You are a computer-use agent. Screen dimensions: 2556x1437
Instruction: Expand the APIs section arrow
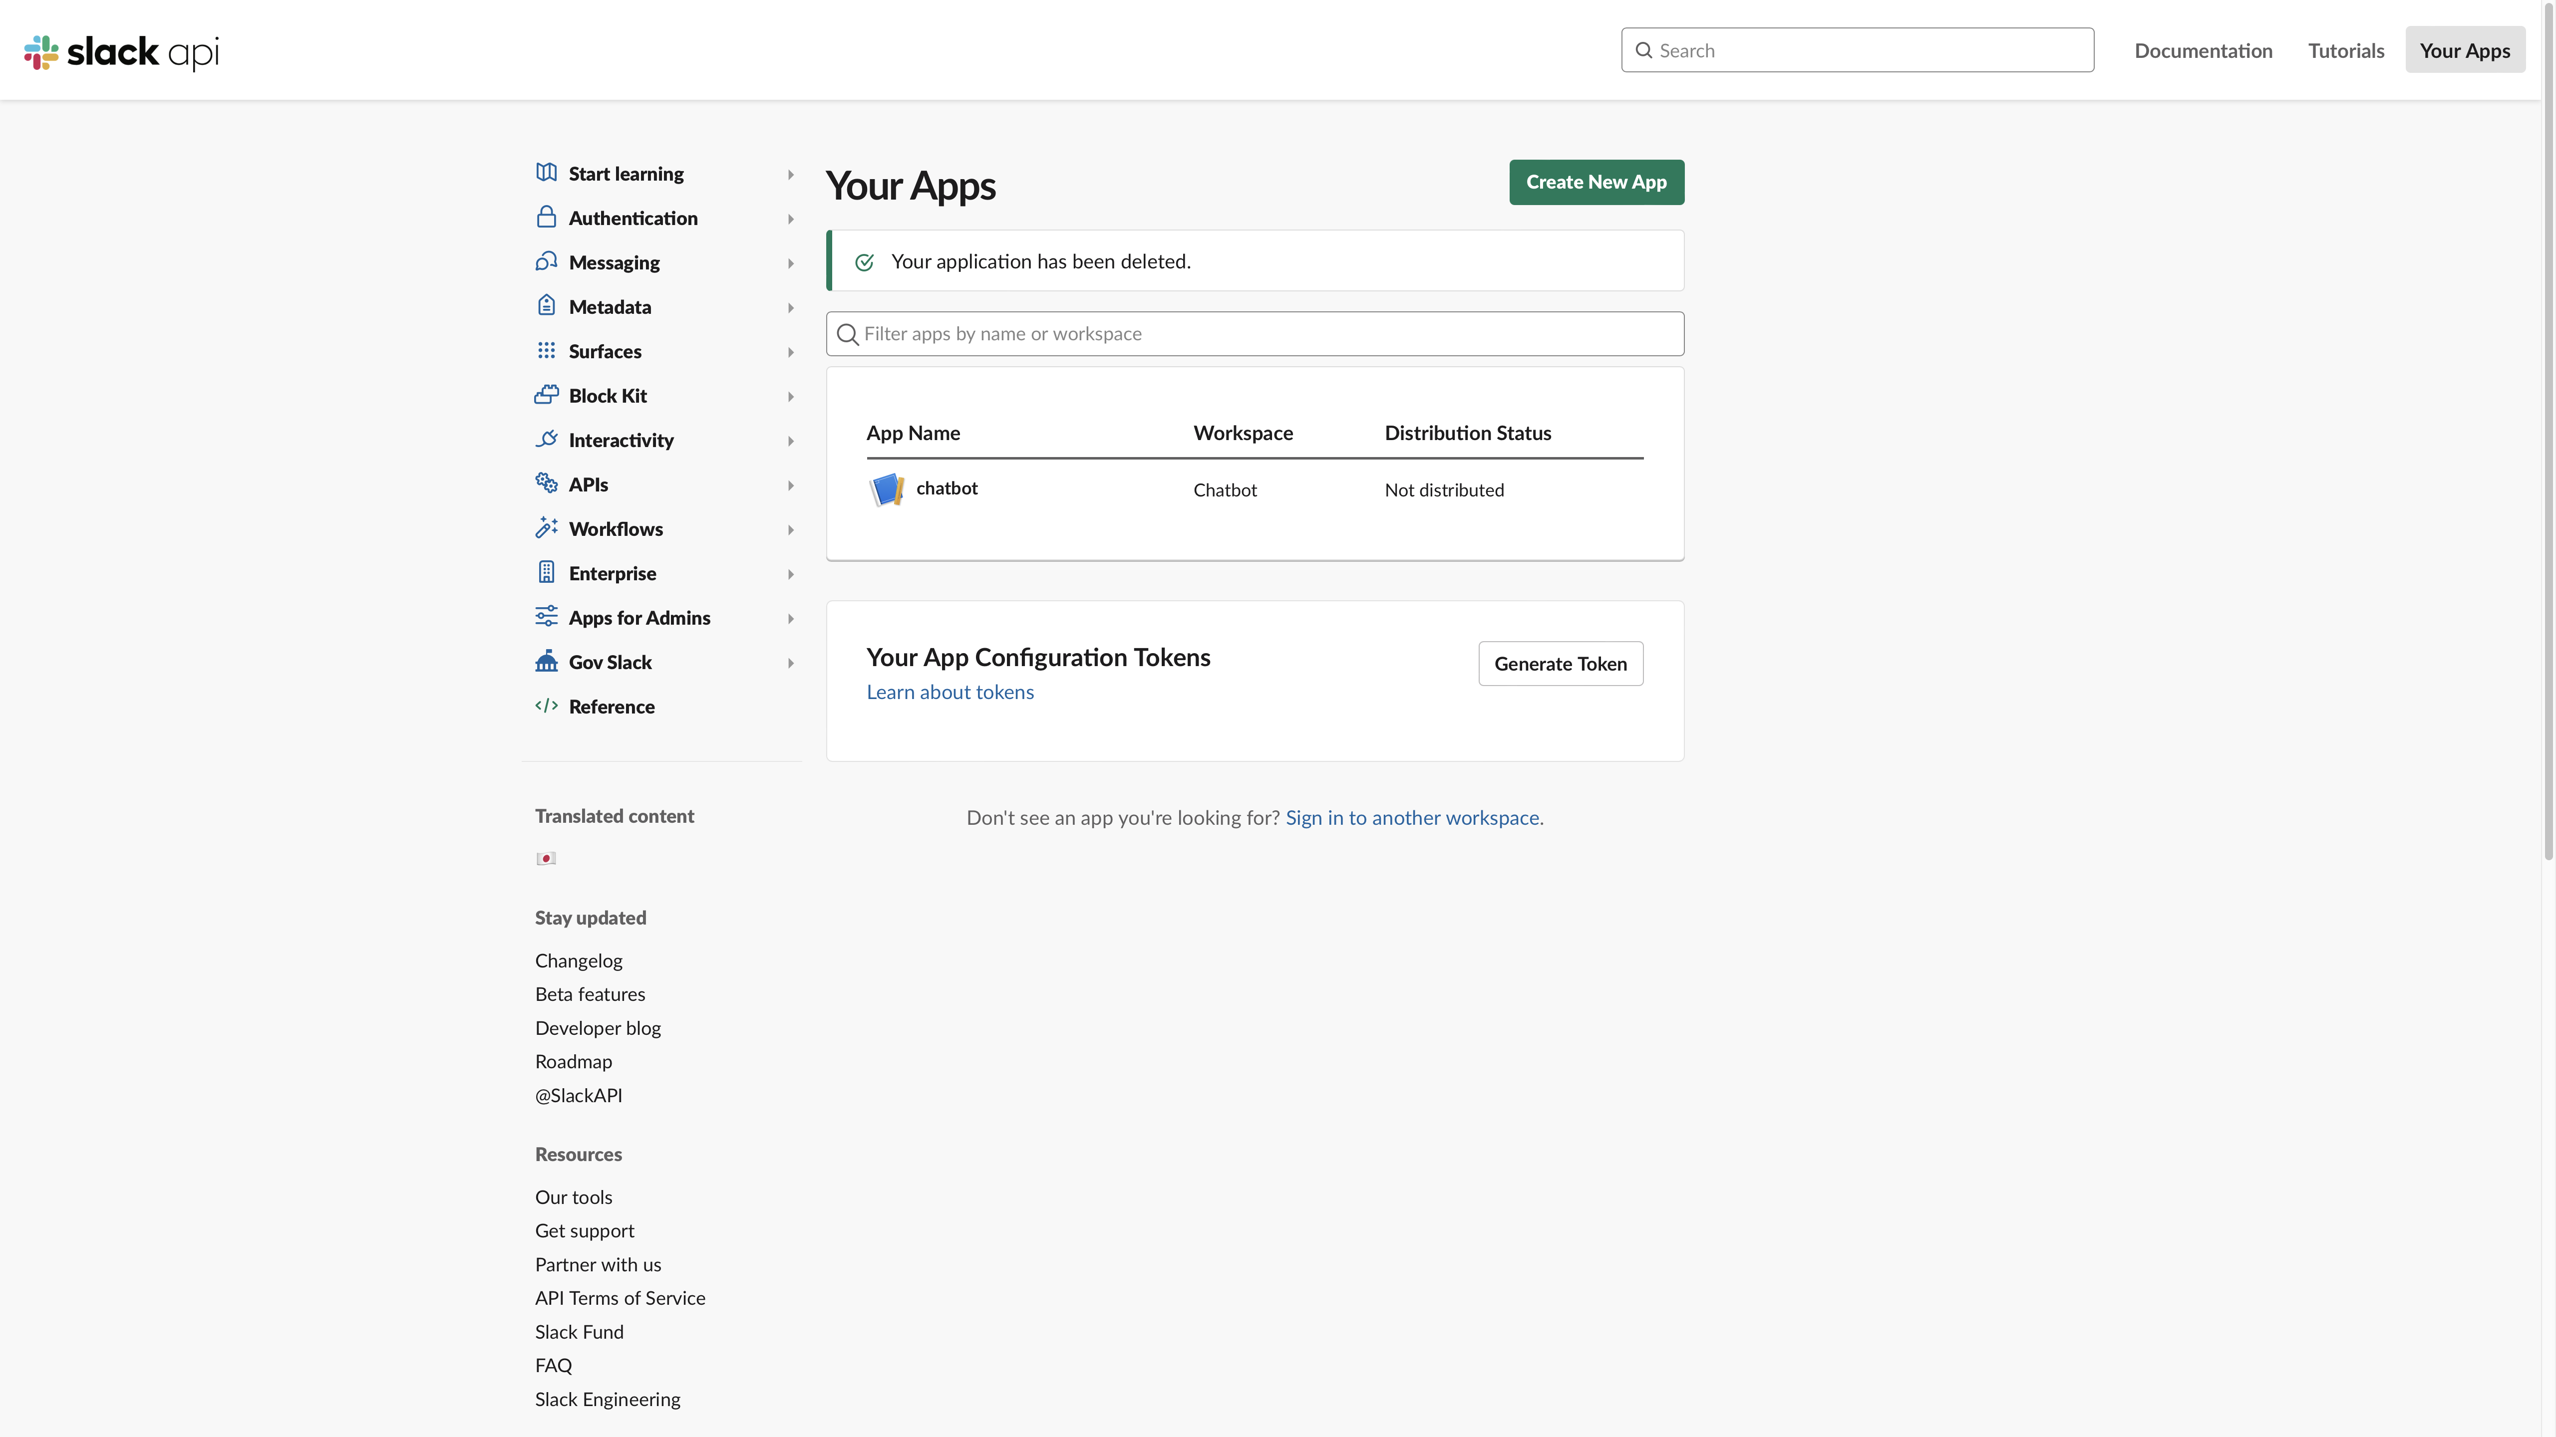[791, 486]
